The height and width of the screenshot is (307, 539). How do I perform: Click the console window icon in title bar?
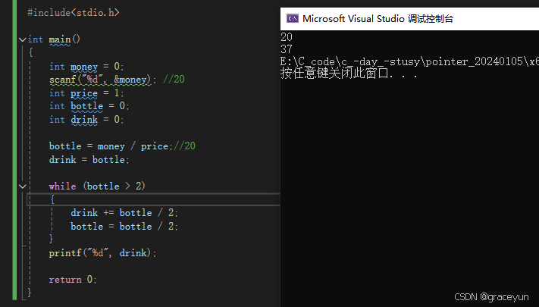click(x=293, y=18)
